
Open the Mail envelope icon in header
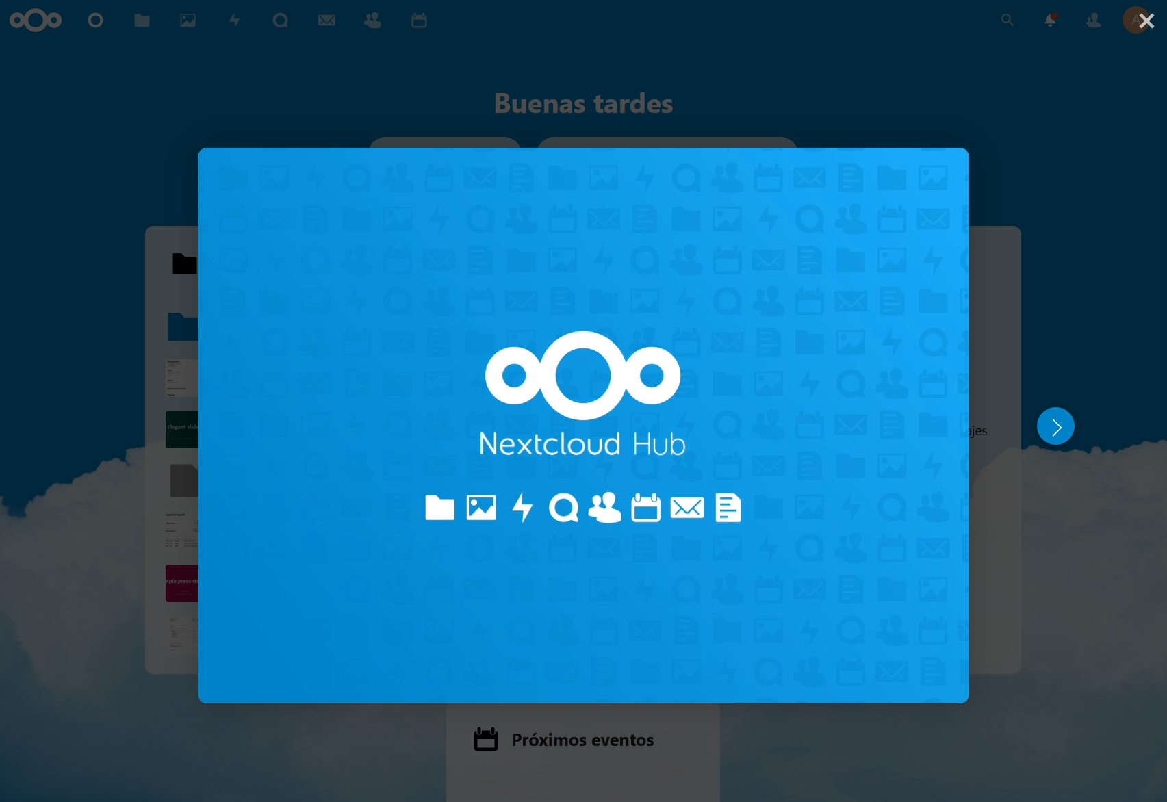tap(326, 21)
